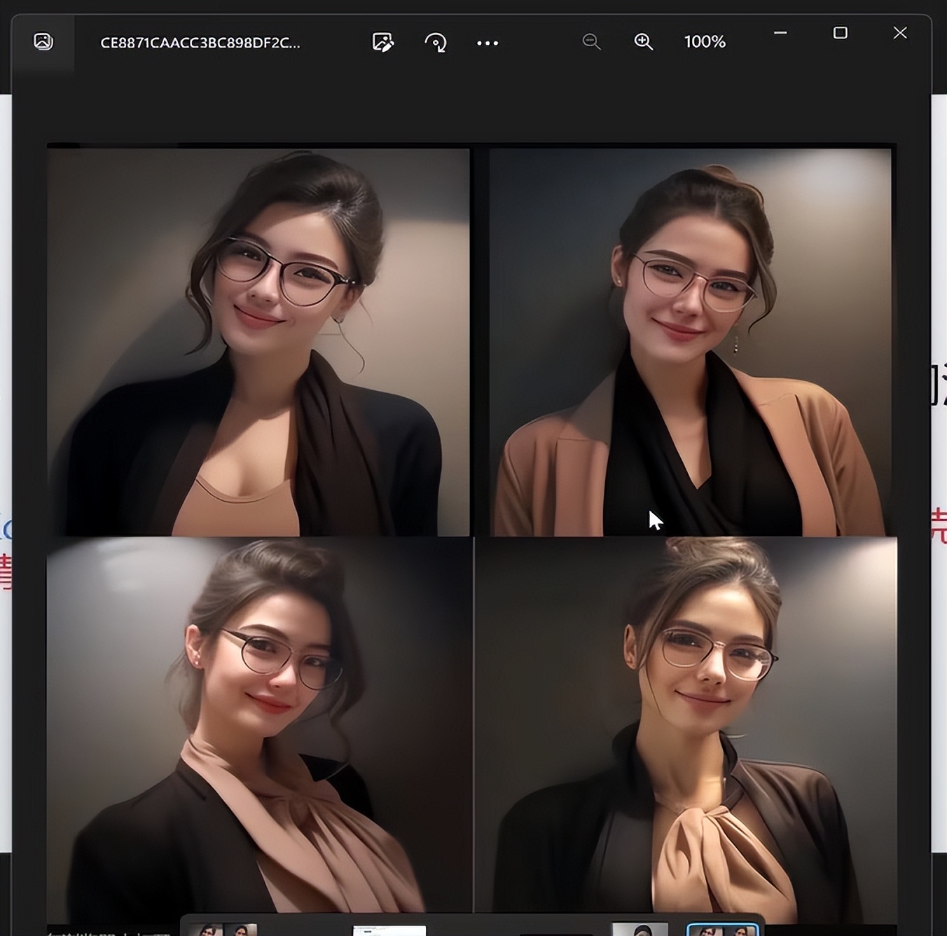Select the first filmstrip thumbnail with two faces
Viewport: 947px width, 936px height.
pos(223,930)
